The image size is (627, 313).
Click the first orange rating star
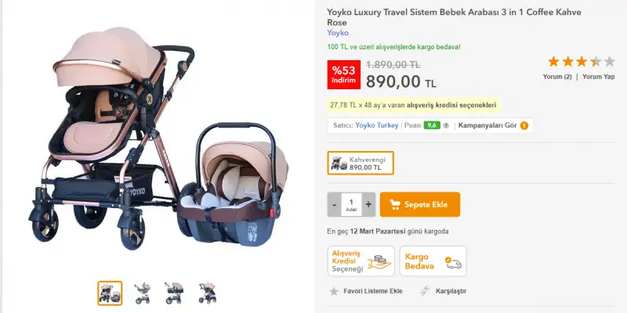(553, 61)
